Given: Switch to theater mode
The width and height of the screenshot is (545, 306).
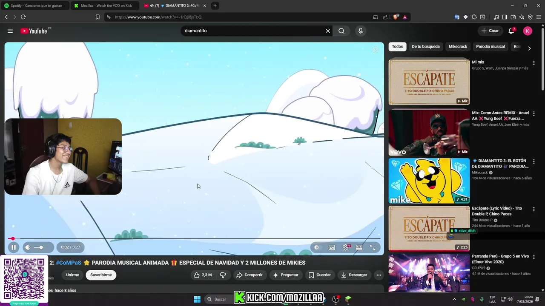Looking at the screenshot, I should tap(359, 247).
